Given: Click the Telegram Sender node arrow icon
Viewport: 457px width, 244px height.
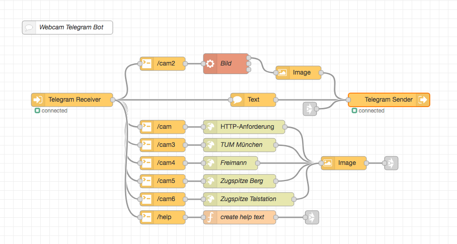Looking at the screenshot, I should [x=423, y=100].
